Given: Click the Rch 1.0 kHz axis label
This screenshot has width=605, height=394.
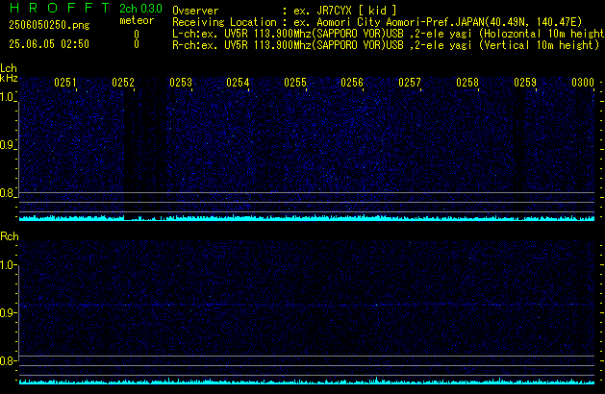Looking at the screenshot, I should pyautogui.click(x=7, y=265).
